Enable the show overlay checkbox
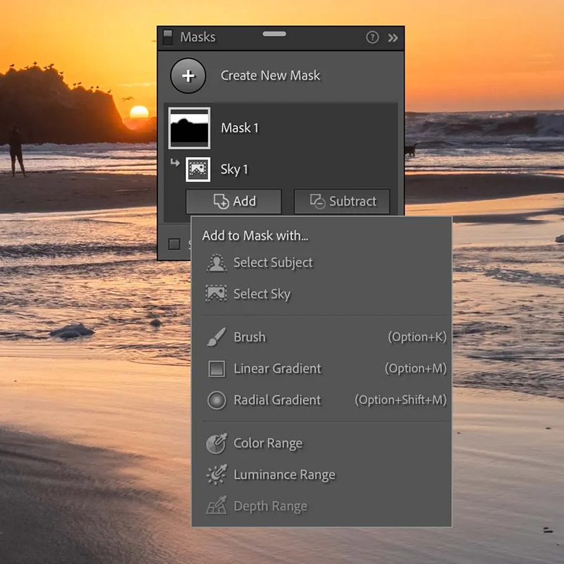The height and width of the screenshot is (564, 564). tap(174, 244)
